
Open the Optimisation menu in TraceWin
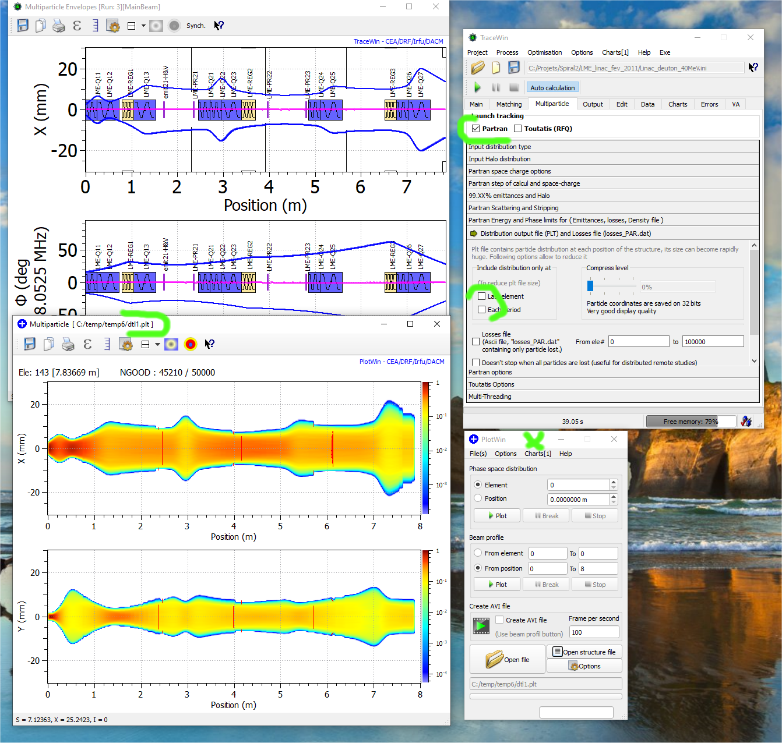point(544,52)
